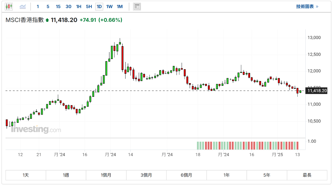This screenshot has height=186, width=333.
Task: Switch to the area chart icon
Action: tap(23, 7)
